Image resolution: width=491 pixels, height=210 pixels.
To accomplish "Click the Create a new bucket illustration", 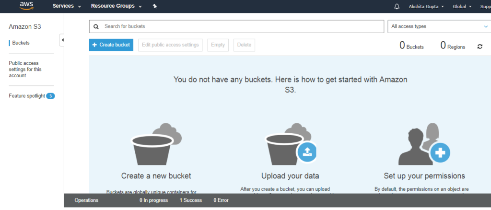I will pos(156,144).
